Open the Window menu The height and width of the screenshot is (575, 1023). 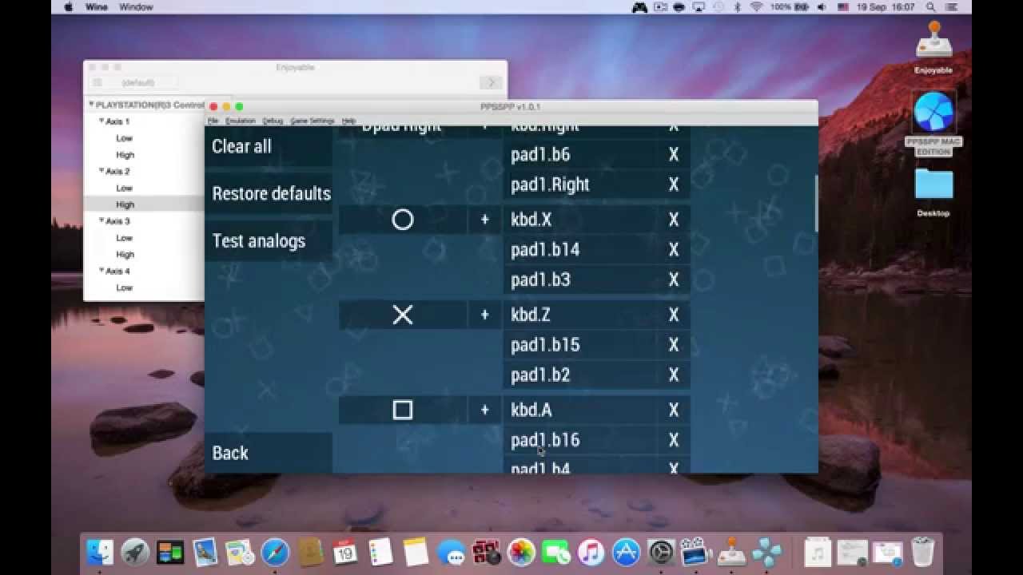click(135, 7)
